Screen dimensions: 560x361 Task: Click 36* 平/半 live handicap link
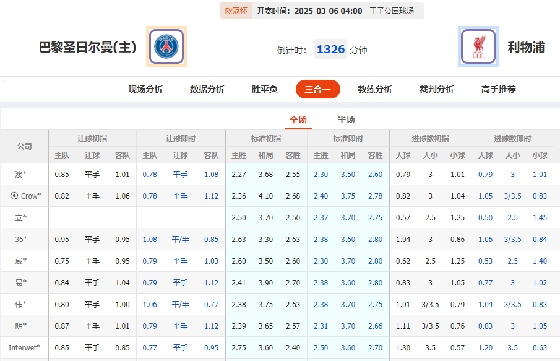click(181, 239)
